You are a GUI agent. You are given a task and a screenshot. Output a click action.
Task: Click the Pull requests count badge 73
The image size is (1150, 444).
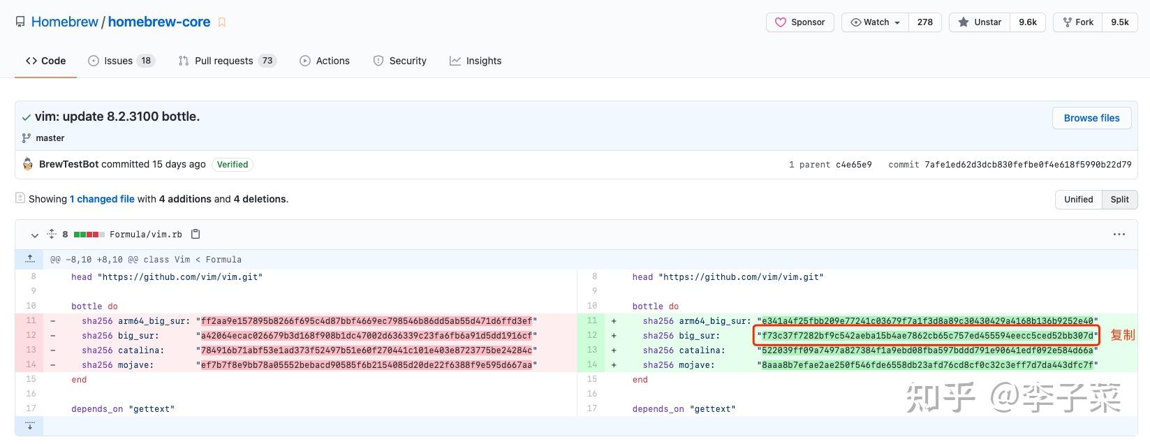267,61
